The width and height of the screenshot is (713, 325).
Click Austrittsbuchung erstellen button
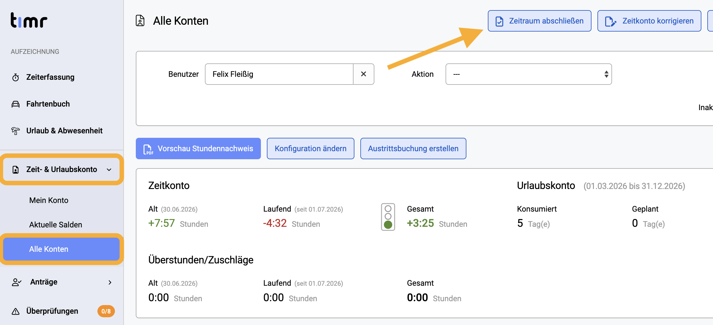413,149
